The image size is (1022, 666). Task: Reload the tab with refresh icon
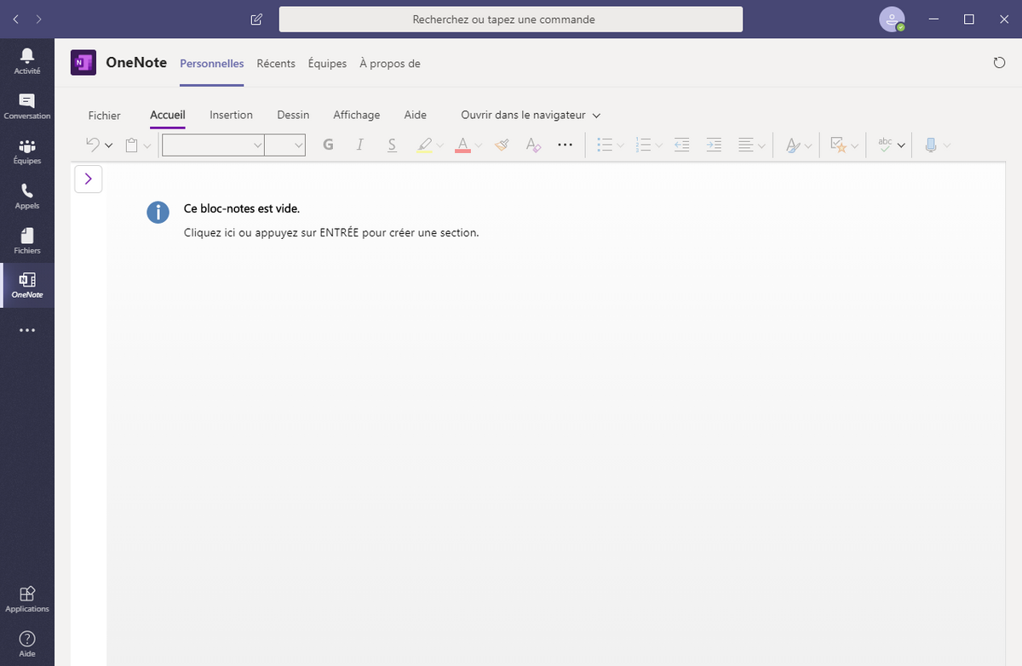(x=1000, y=63)
